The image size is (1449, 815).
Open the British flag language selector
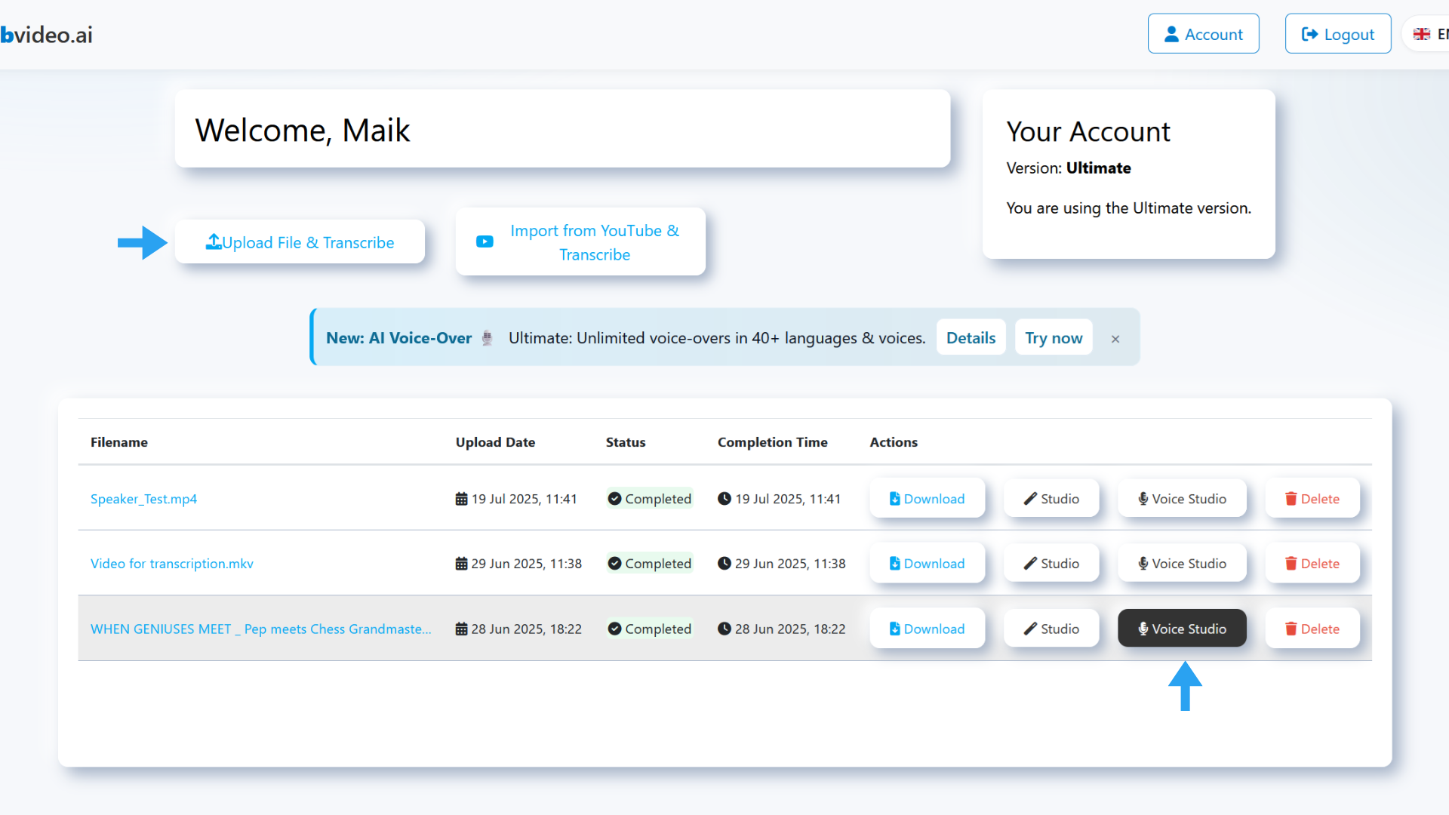pyautogui.click(x=1423, y=33)
